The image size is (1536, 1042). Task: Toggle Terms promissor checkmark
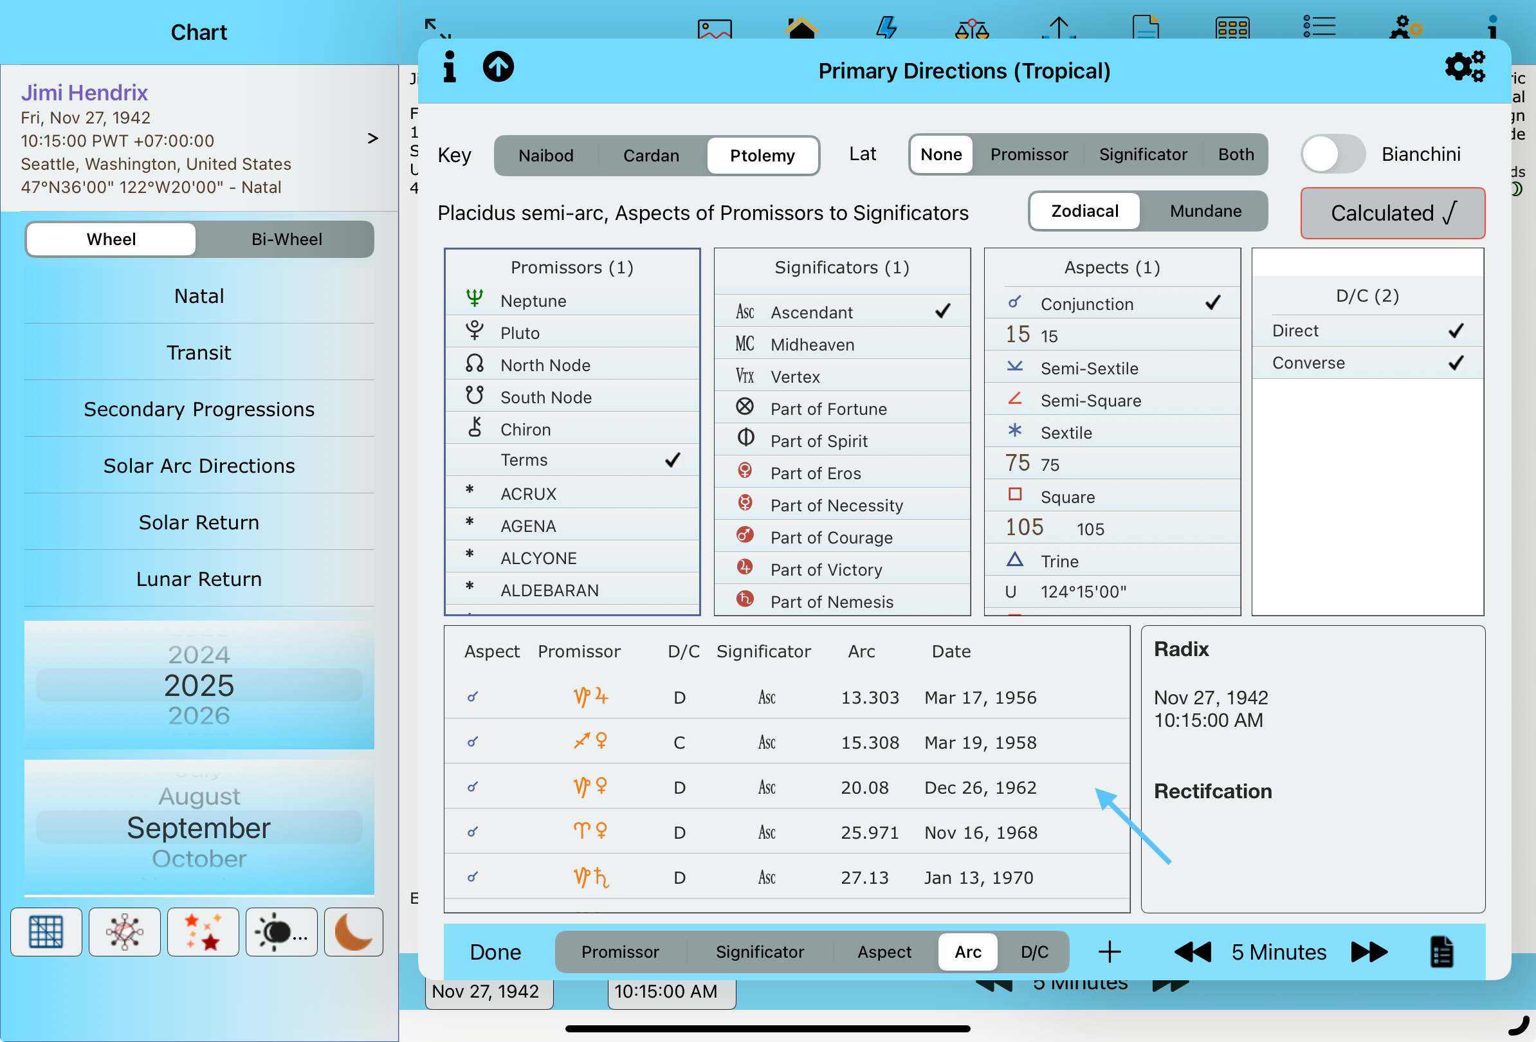pos(572,460)
